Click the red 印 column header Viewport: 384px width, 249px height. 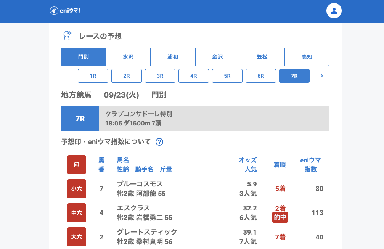(x=77, y=165)
